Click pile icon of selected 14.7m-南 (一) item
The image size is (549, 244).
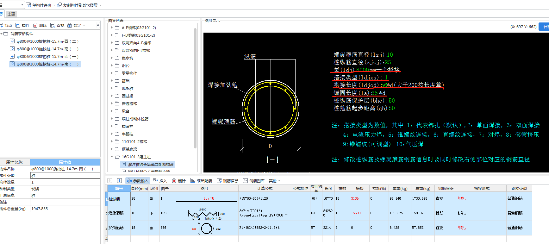tap(12, 64)
